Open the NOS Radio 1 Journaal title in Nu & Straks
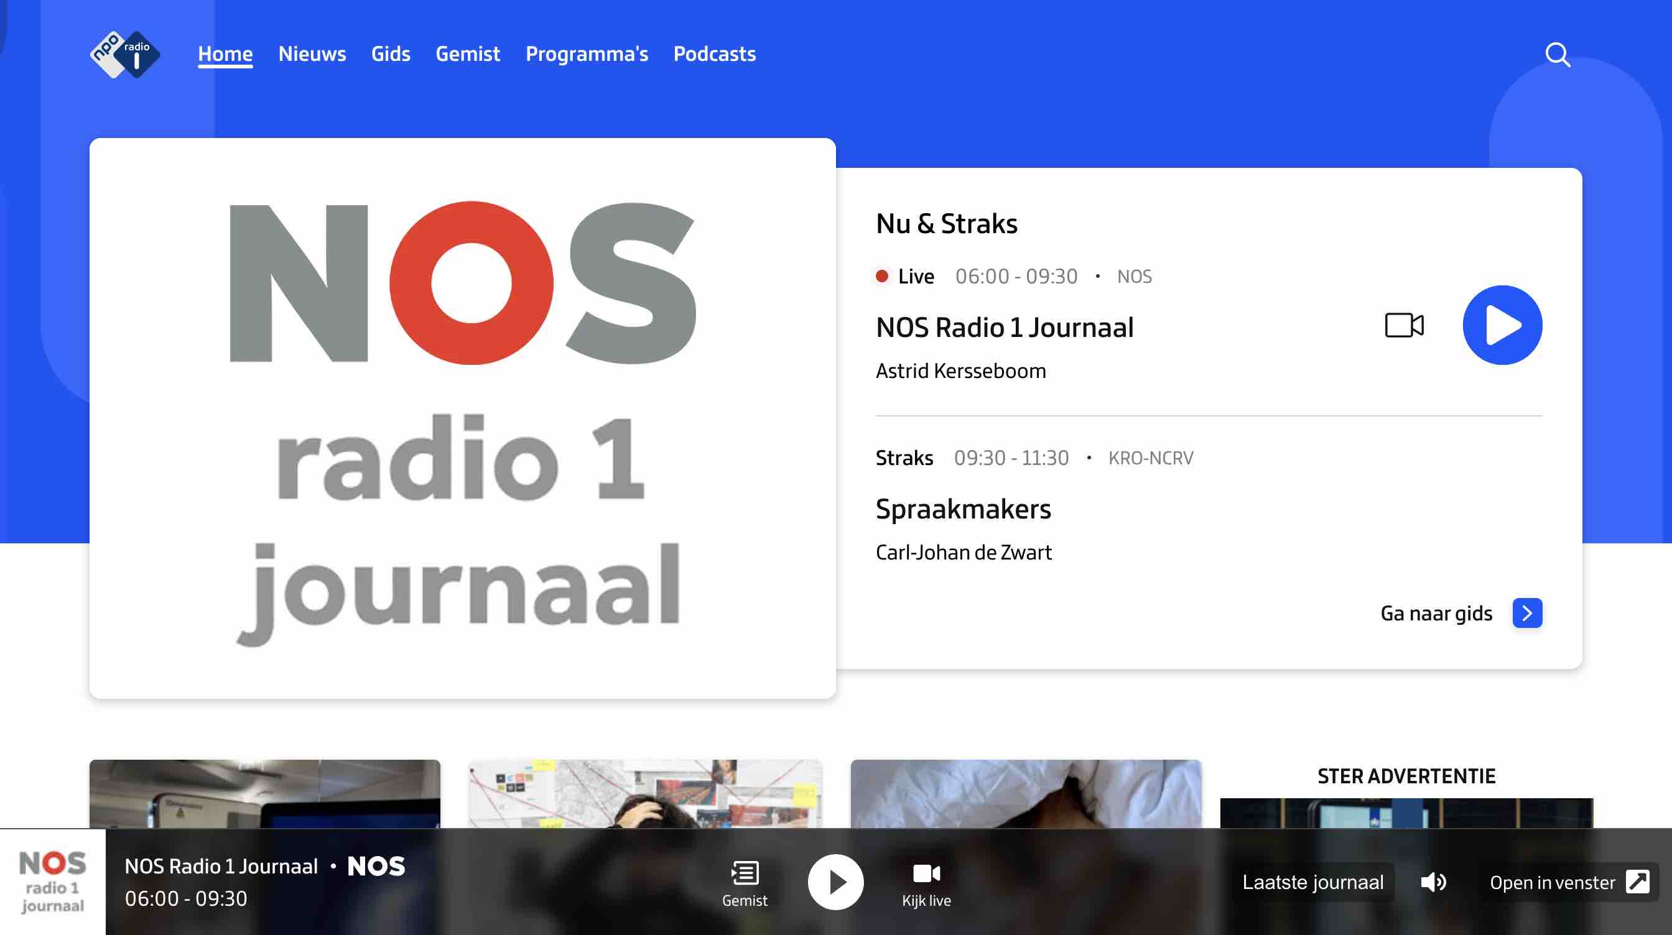Viewport: 1672px width, 935px height. 1005,328
